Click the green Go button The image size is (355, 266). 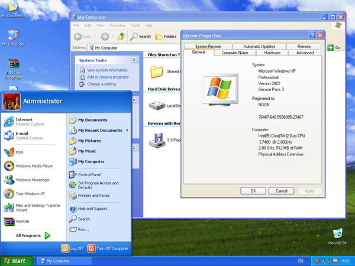click(x=334, y=47)
